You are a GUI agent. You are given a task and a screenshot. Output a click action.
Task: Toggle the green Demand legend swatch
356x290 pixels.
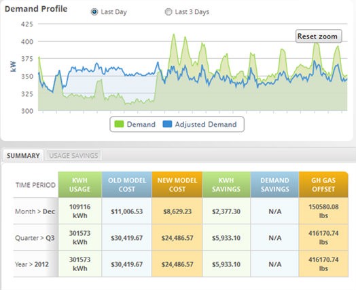coord(119,124)
